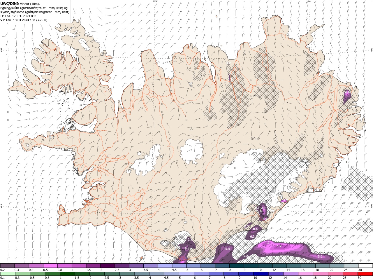Viewport: 373px width, 280px height.
Task: Click the "rigning/skúrir (grænt/blátt/rautt - mm/1klst) og" line
Action: (x=34, y=8)
